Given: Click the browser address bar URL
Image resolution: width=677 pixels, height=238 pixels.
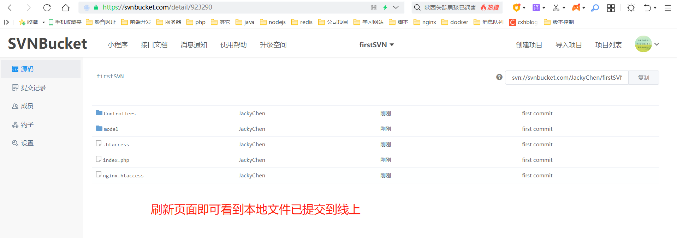Looking at the screenshot, I should point(158,7).
